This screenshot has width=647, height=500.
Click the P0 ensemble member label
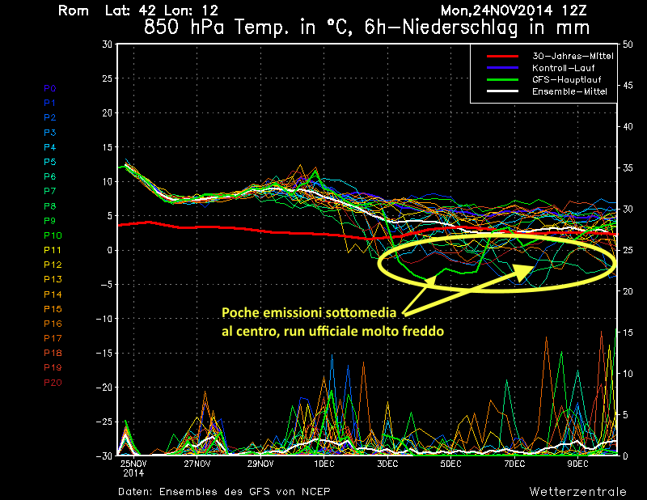click(x=49, y=88)
